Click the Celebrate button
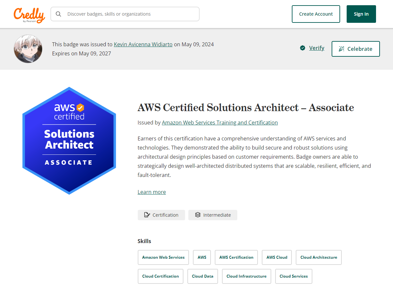 pos(356,49)
